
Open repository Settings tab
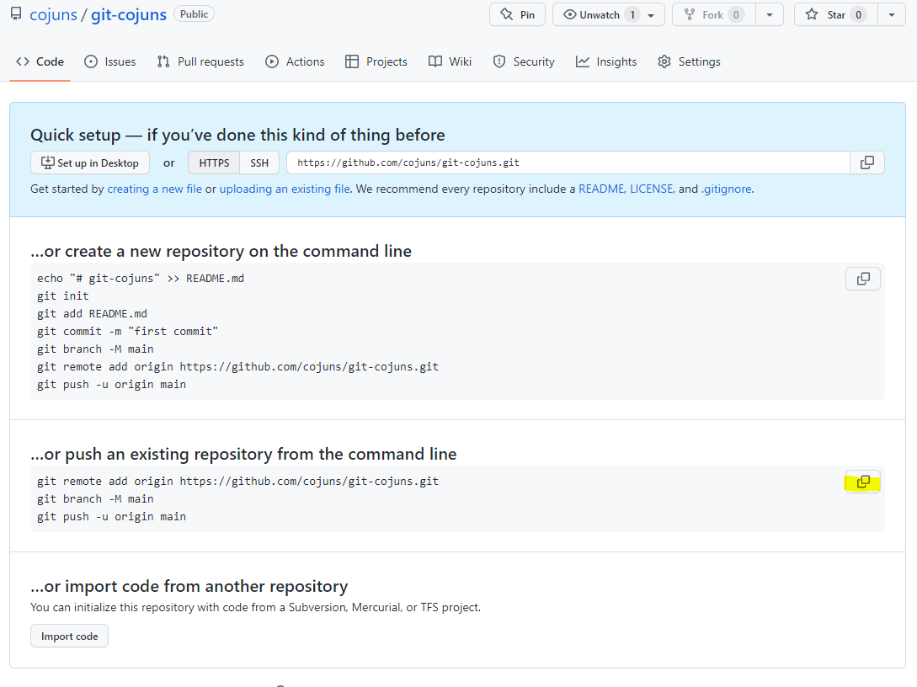coord(689,61)
